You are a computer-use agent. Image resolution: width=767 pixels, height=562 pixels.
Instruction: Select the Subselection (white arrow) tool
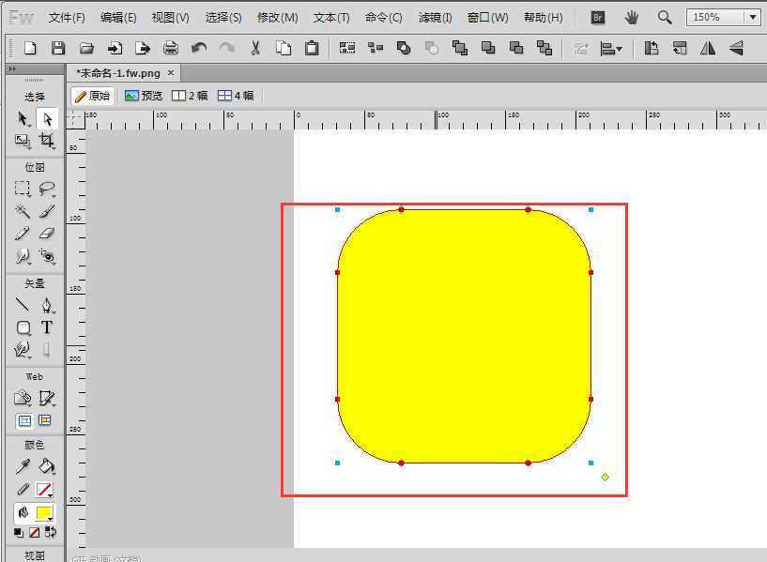(x=47, y=119)
